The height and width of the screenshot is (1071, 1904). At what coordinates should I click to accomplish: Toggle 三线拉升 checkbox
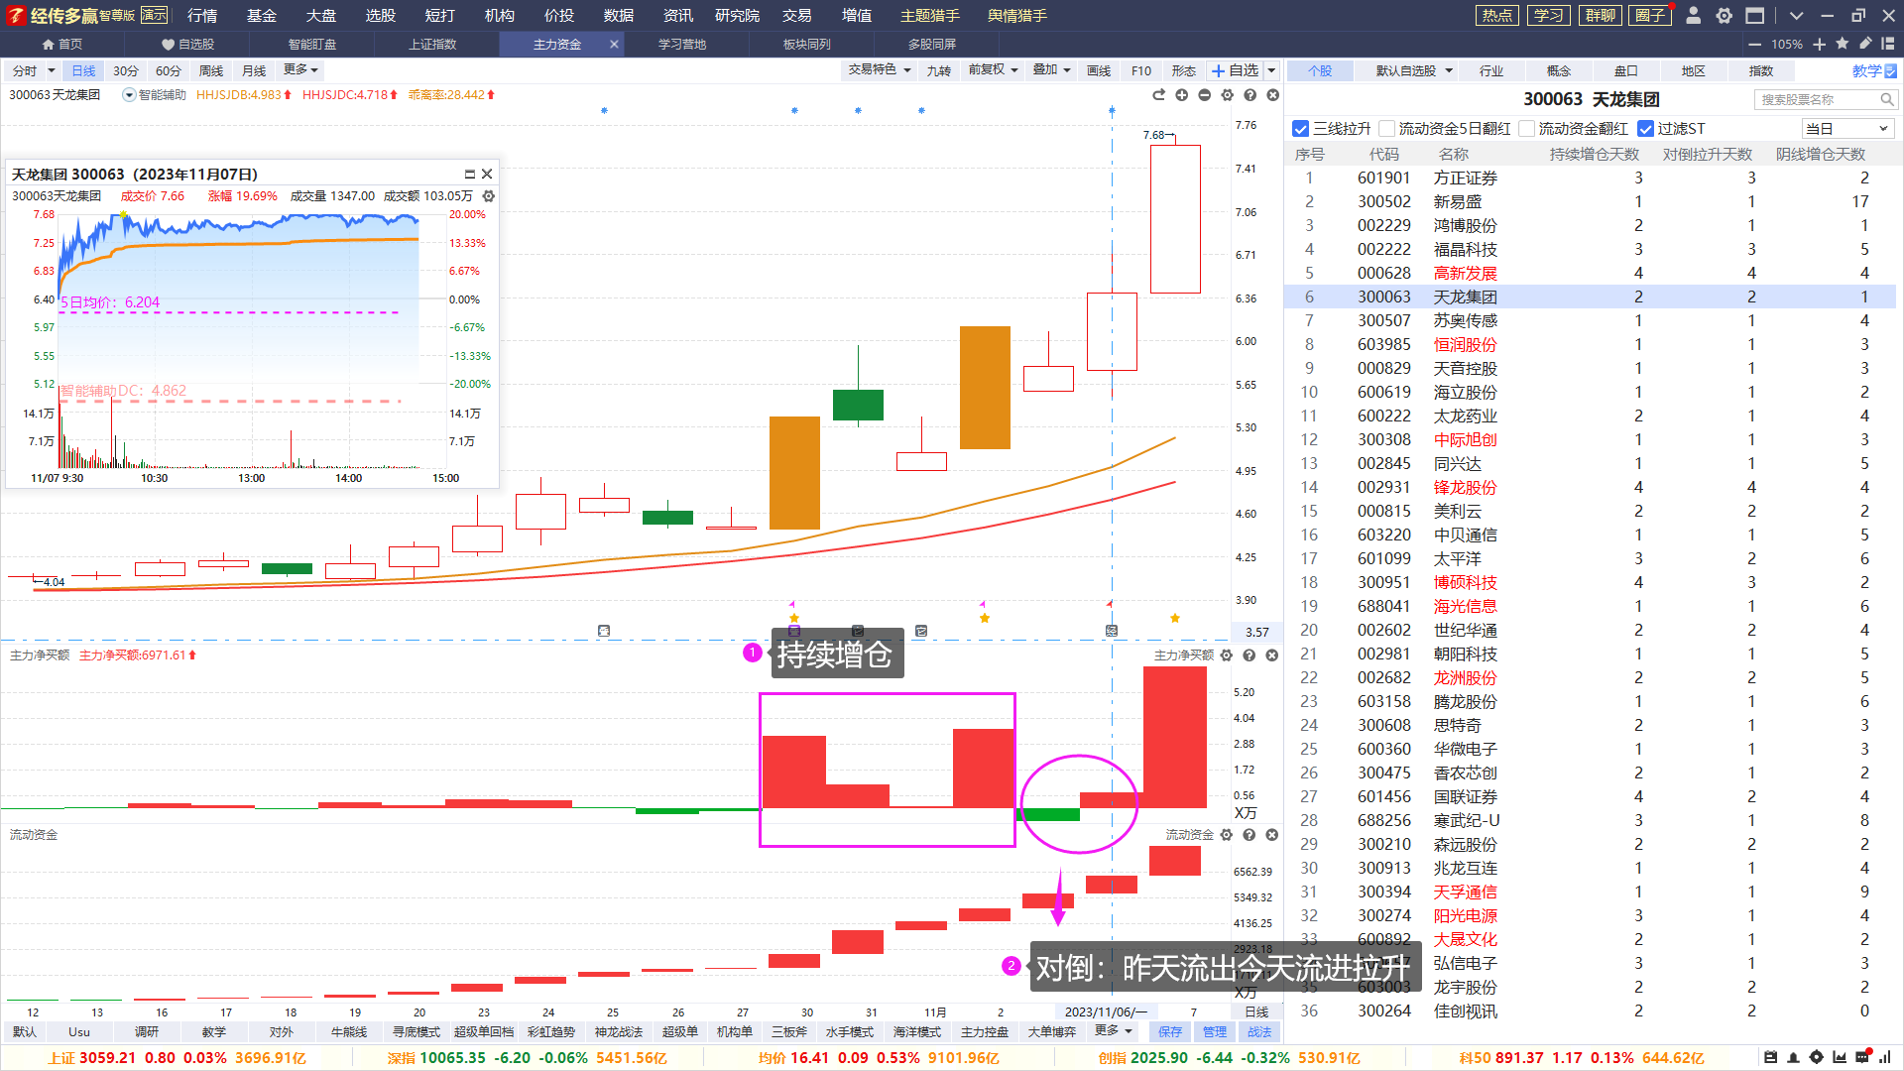pyautogui.click(x=1301, y=129)
